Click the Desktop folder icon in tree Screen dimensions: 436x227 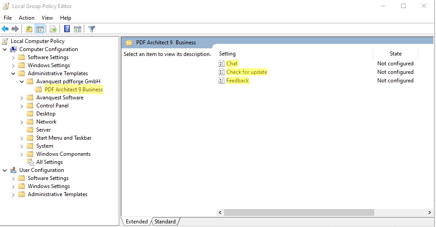[x=30, y=114]
